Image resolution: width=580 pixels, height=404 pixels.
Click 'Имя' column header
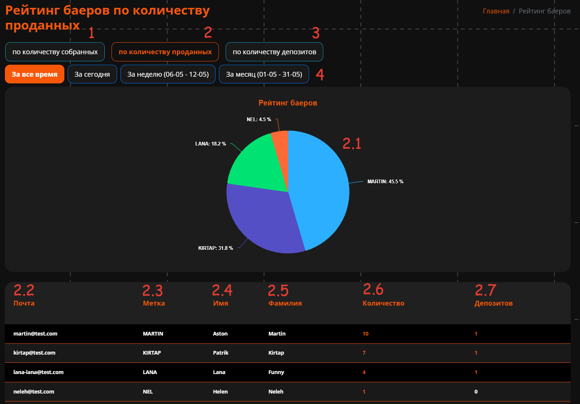pos(220,303)
